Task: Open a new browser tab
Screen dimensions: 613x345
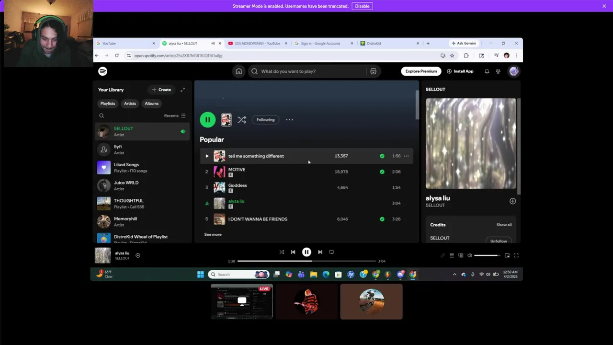Action: click(x=428, y=43)
